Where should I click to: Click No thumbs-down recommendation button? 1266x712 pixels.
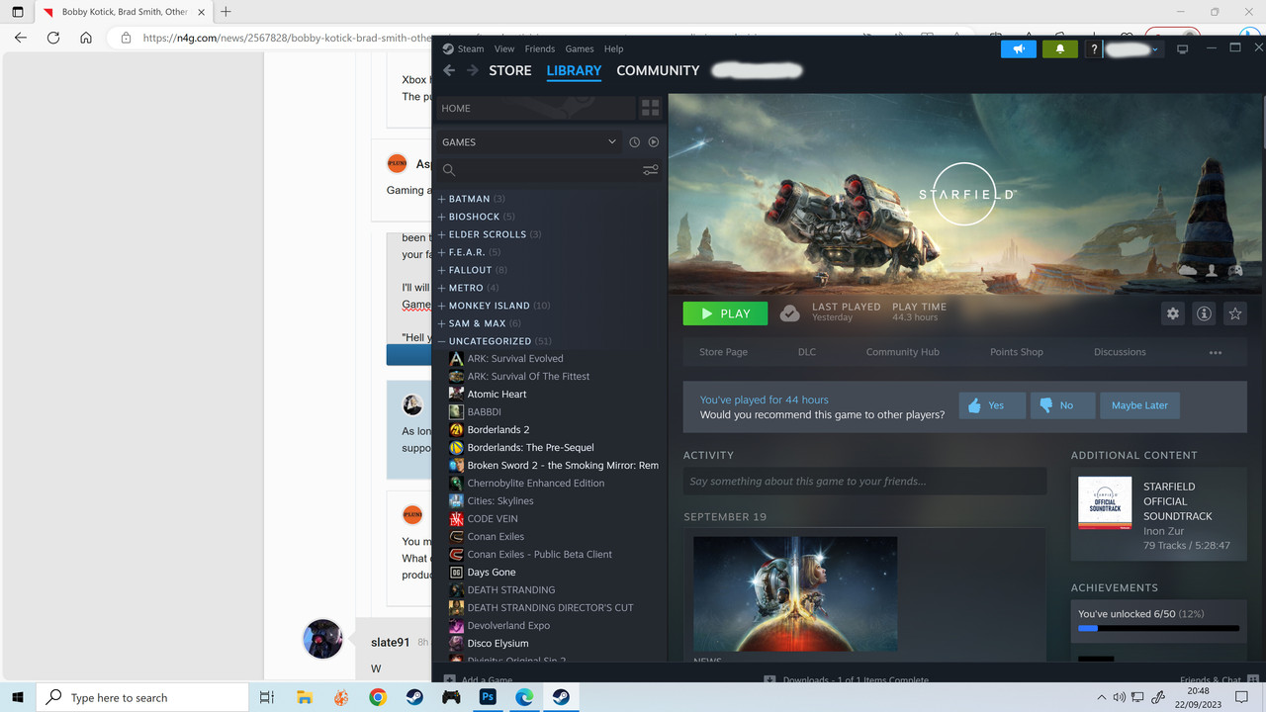[1062, 405]
